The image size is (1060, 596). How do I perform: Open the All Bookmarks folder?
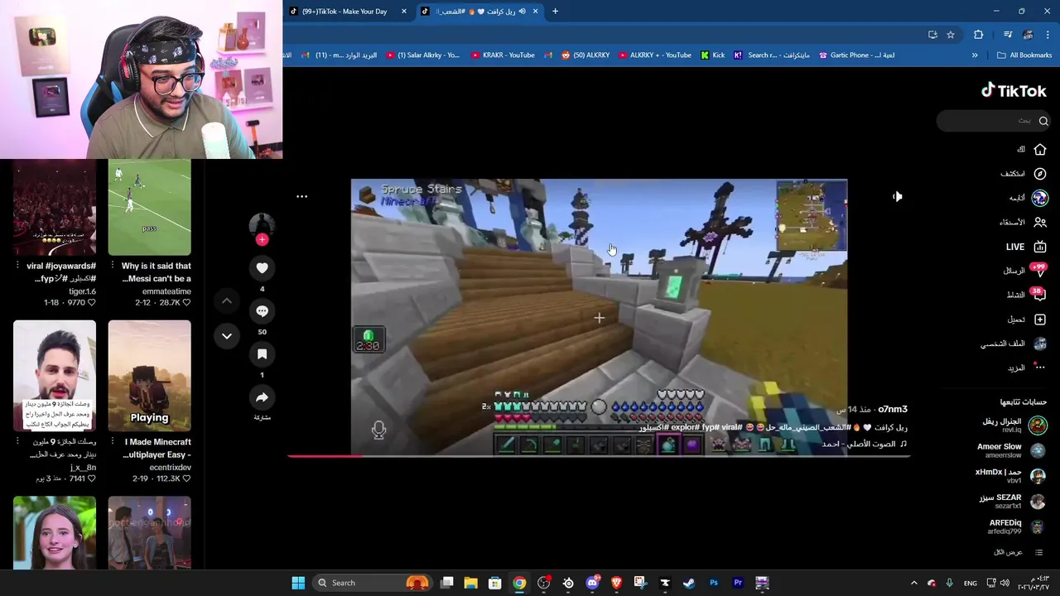point(1024,55)
